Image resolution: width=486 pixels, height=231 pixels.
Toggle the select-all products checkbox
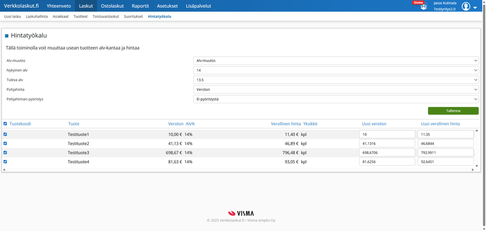[5, 124]
